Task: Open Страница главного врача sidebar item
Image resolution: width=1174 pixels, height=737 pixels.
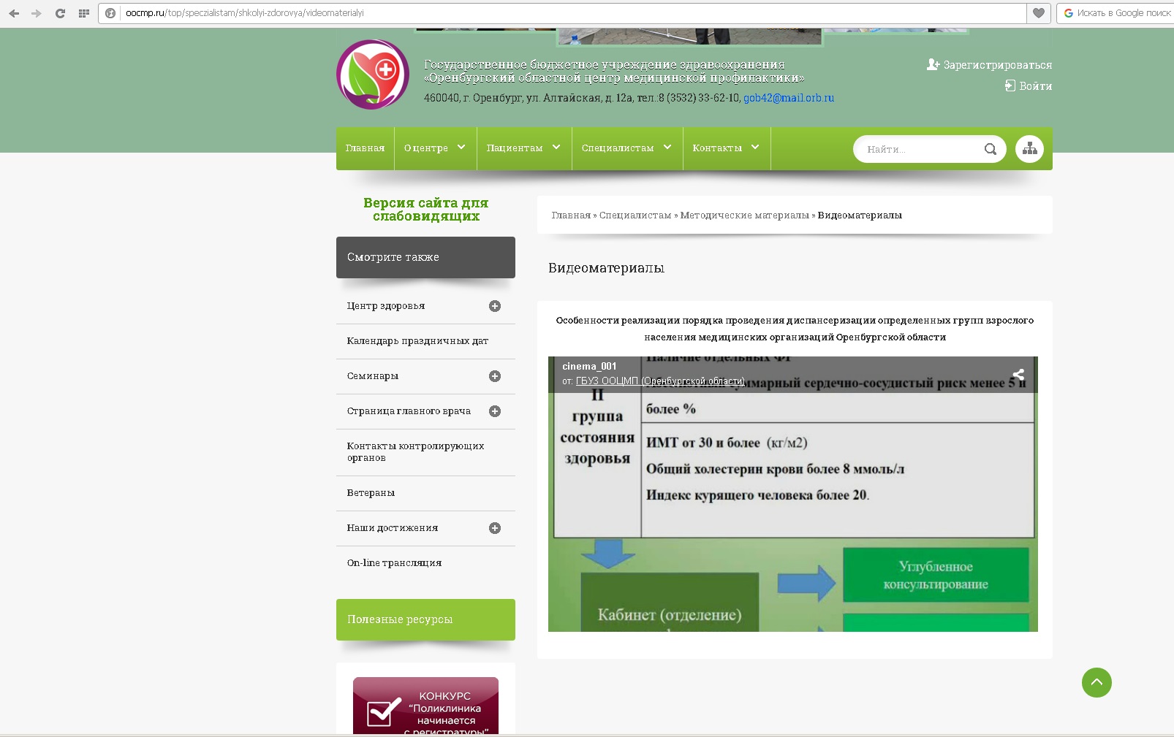Action: [x=409, y=411]
